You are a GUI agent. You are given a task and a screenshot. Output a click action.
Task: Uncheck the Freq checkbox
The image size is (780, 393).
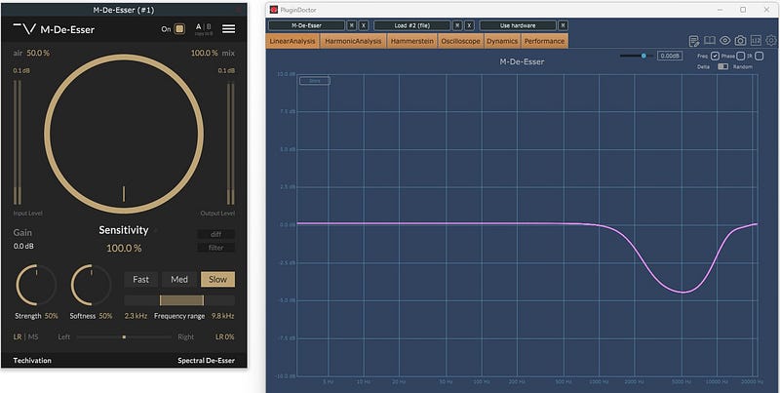715,56
